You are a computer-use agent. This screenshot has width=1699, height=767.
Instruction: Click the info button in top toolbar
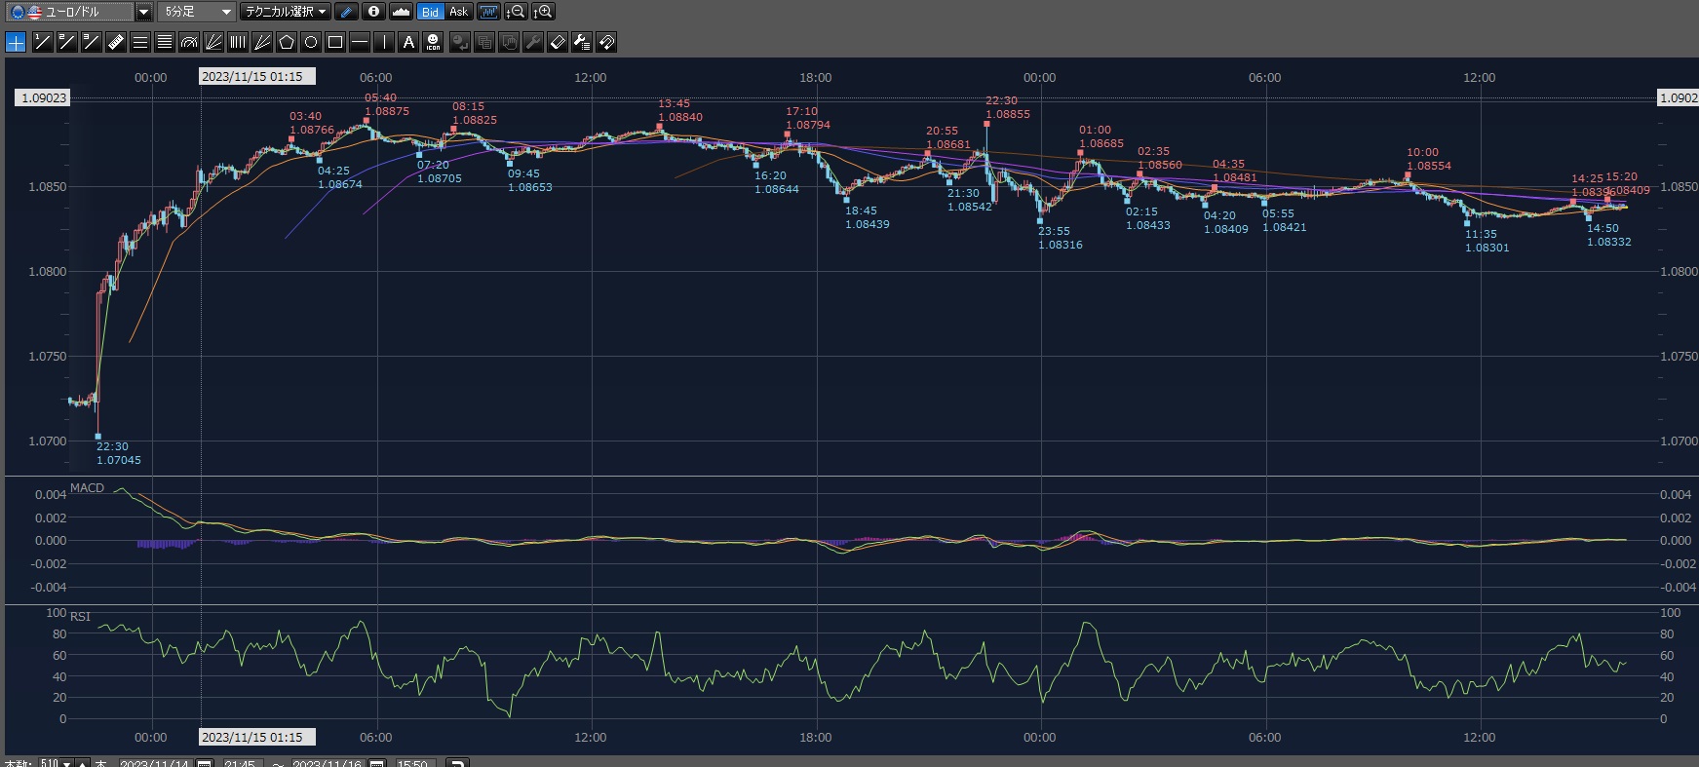tap(373, 12)
